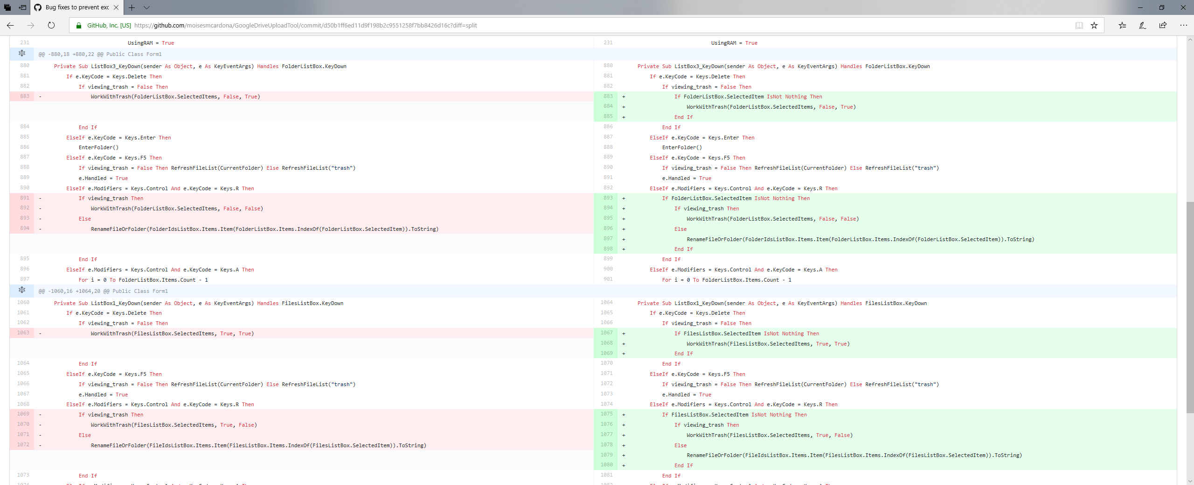Open a new tab with the plus button
The width and height of the screenshot is (1194, 485).
[x=132, y=7]
